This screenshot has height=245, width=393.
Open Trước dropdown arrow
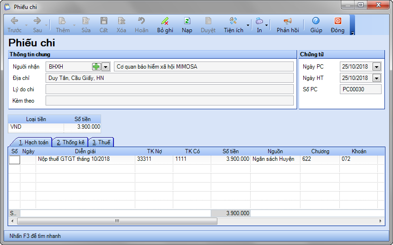click(x=26, y=25)
